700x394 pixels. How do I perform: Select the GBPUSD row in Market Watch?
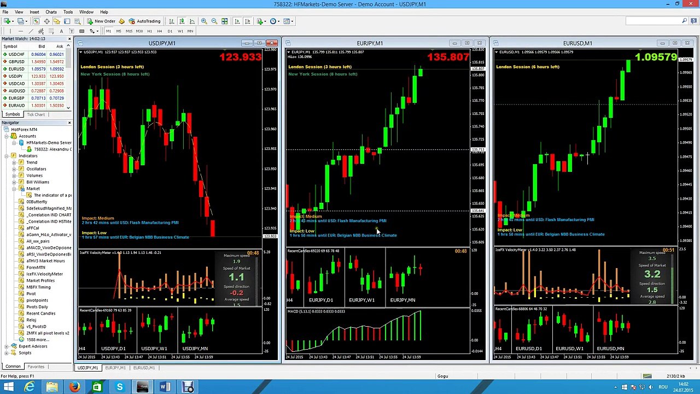tap(34, 61)
